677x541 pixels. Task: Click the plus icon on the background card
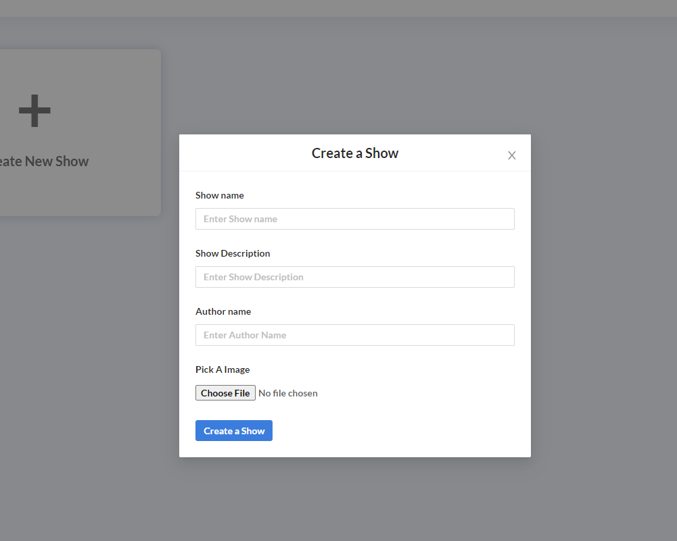coord(35,111)
